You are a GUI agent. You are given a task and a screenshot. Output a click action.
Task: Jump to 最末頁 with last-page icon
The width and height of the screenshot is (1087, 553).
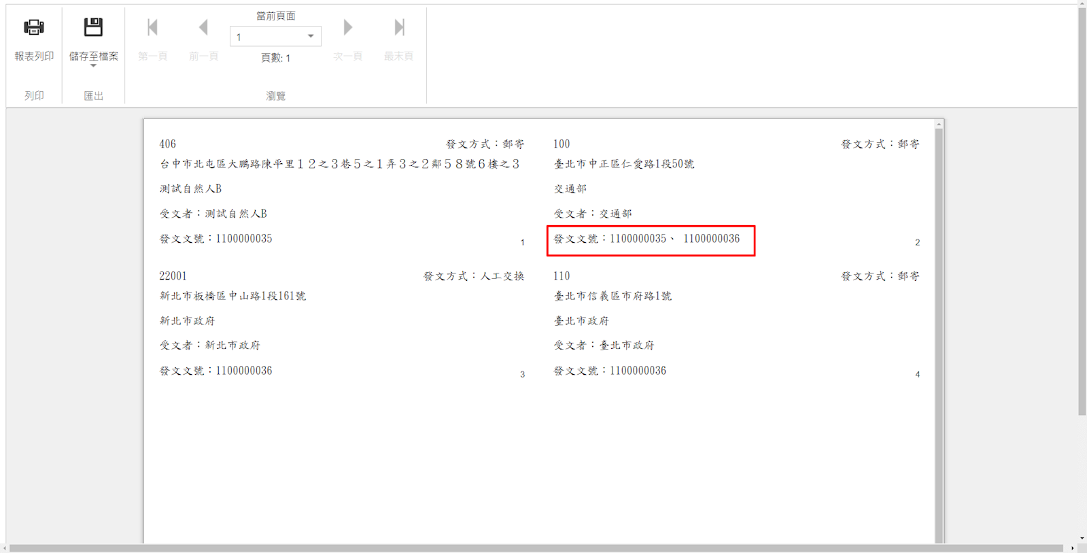pyautogui.click(x=399, y=28)
